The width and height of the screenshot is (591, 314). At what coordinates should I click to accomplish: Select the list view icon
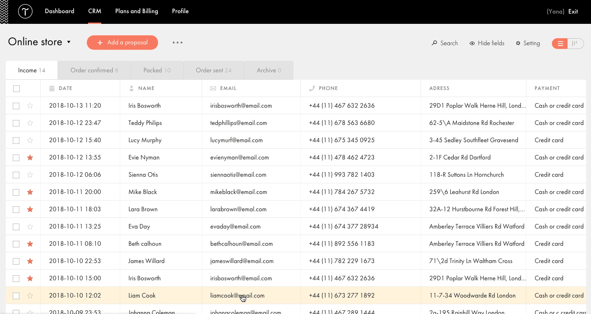(560, 43)
